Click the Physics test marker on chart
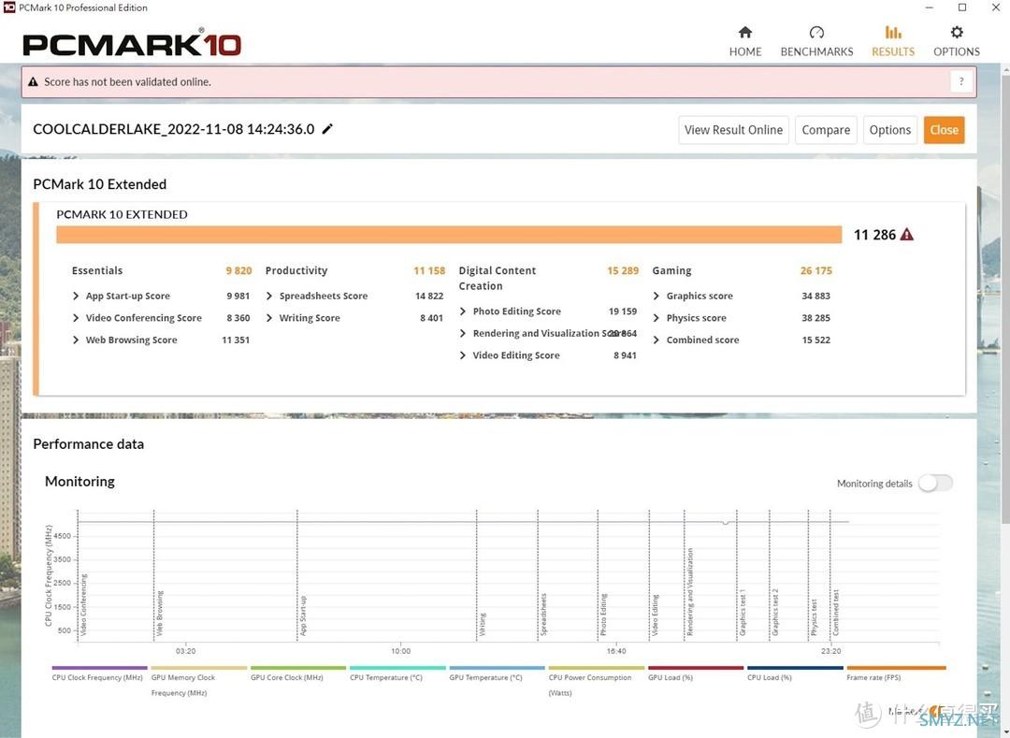1010x738 pixels. pyautogui.click(x=814, y=617)
